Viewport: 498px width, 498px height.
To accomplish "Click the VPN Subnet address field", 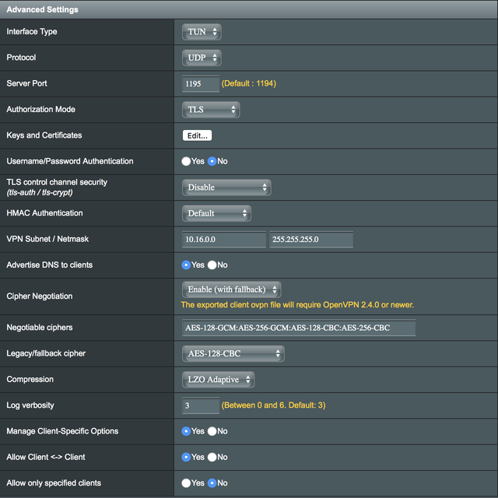I will click(224, 240).
